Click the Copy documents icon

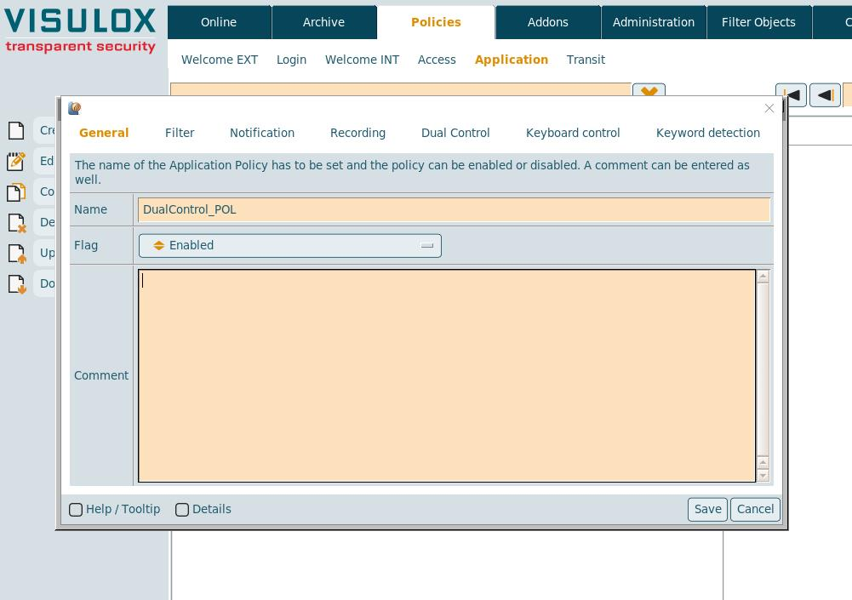point(16,191)
